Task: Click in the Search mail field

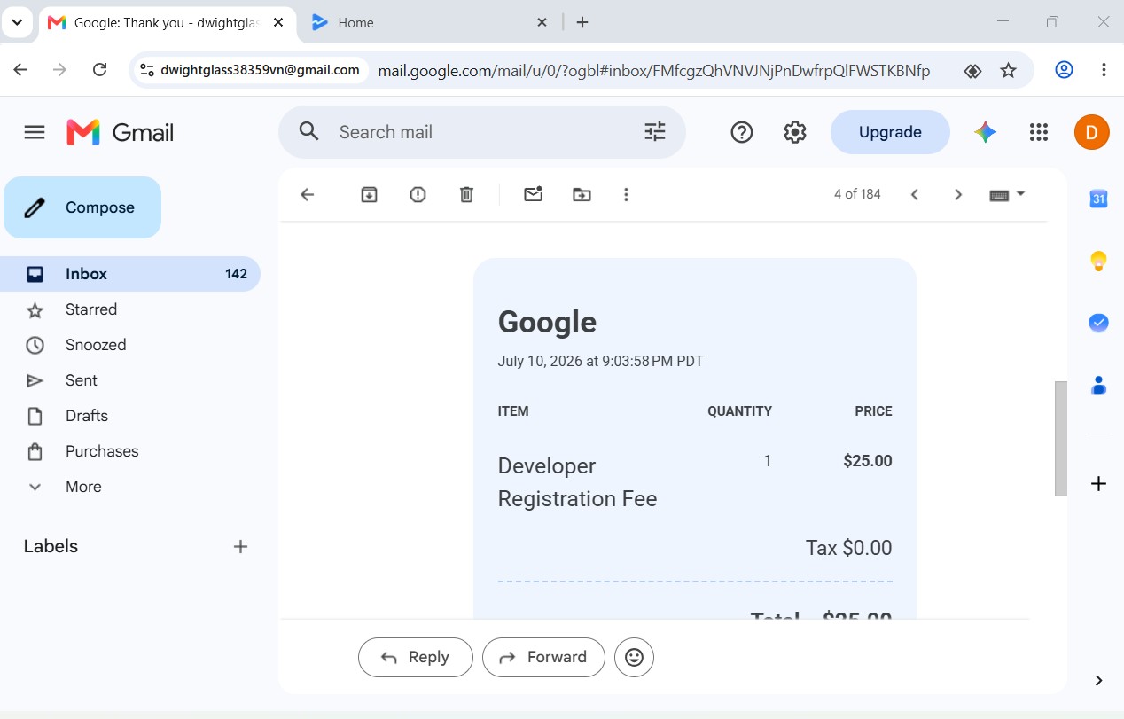Action: coord(483,132)
